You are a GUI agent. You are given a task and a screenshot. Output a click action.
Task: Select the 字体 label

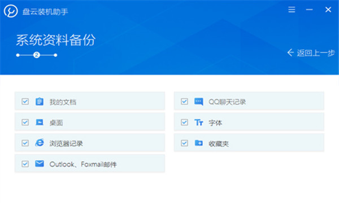coord(215,123)
